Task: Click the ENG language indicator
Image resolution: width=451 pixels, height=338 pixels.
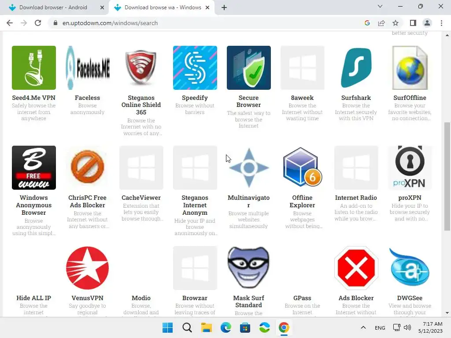Action: (380, 327)
